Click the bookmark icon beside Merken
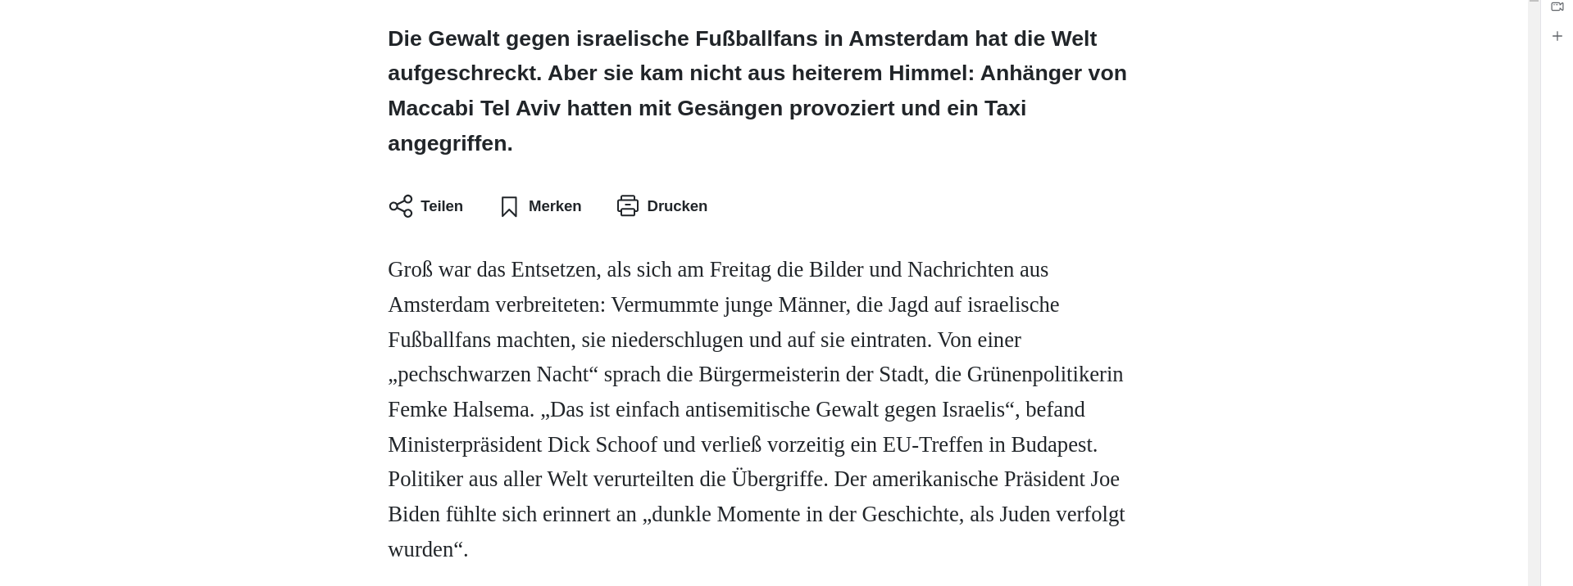The width and height of the screenshot is (1573, 586). pos(509,206)
